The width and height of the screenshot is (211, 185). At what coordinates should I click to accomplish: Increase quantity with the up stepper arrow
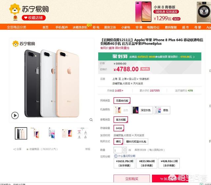125,148
